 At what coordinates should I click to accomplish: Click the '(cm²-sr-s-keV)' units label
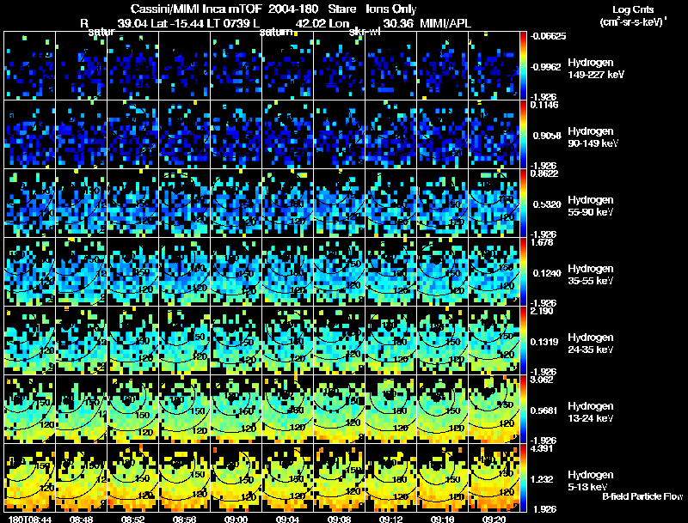tap(633, 22)
